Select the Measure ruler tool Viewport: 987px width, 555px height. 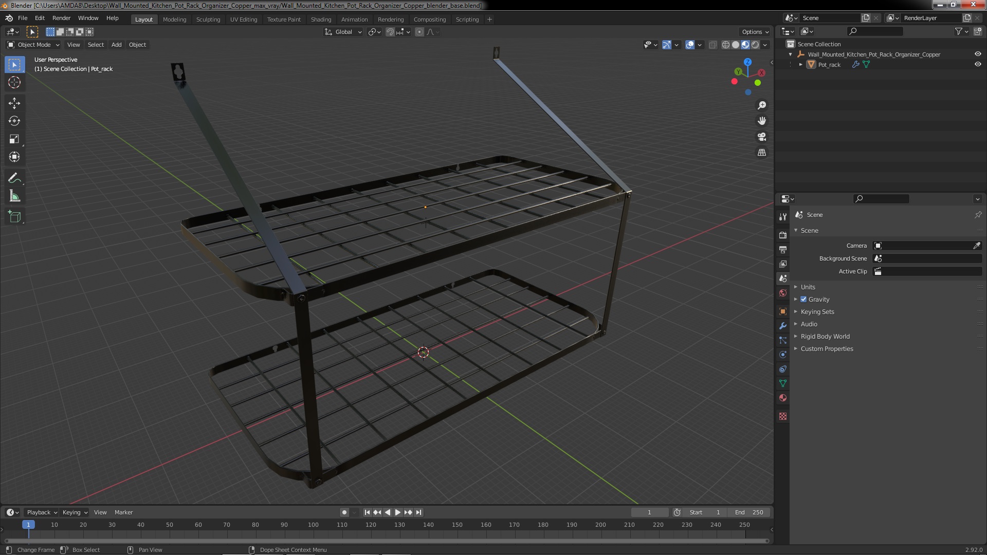coord(14,196)
